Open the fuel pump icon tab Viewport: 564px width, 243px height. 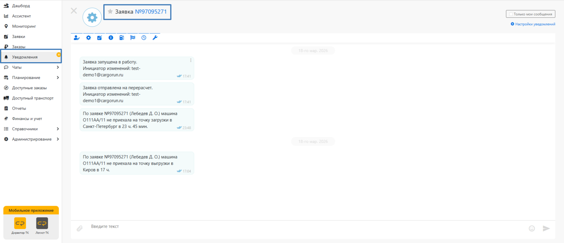tap(122, 38)
